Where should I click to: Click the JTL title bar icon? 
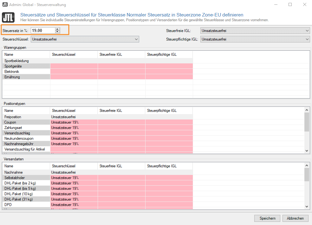[5, 4]
